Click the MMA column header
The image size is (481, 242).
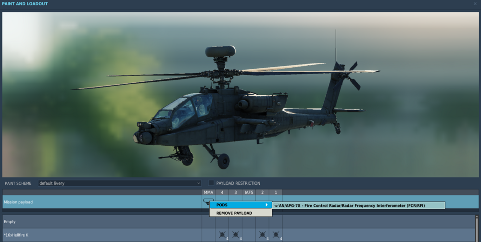pos(208,192)
